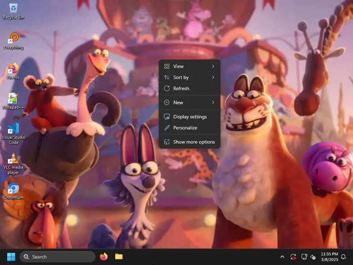Select the Chromium desktop shortcut
The image size is (353, 265).
13,191
